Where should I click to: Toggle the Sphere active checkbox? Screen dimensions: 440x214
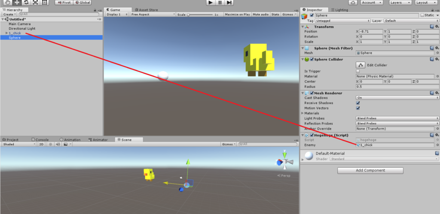312,15
